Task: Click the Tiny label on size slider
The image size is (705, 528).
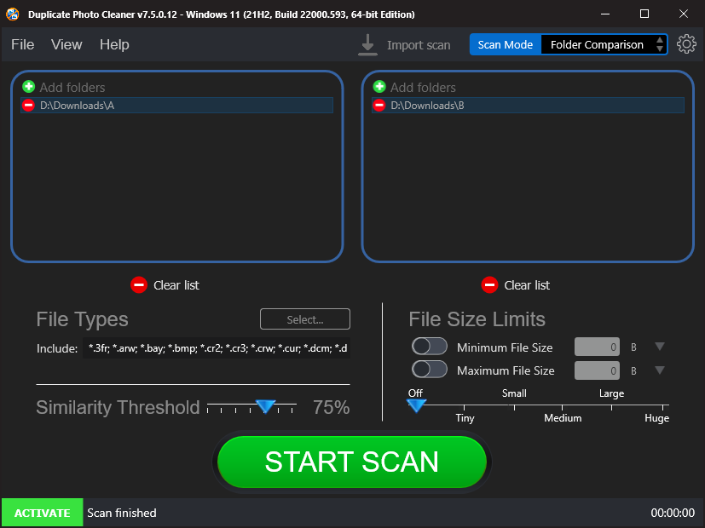Action: (x=465, y=418)
